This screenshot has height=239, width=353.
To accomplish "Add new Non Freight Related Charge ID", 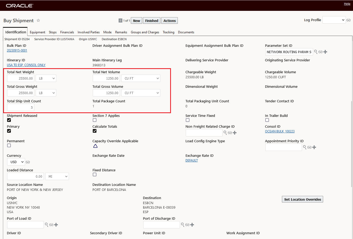I will click(x=235, y=133).
